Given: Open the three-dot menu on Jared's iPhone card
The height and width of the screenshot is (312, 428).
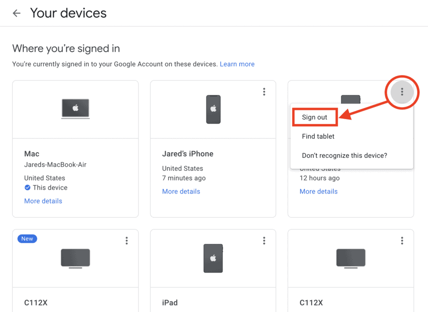Looking at the screenshot, I should (264, 91).
